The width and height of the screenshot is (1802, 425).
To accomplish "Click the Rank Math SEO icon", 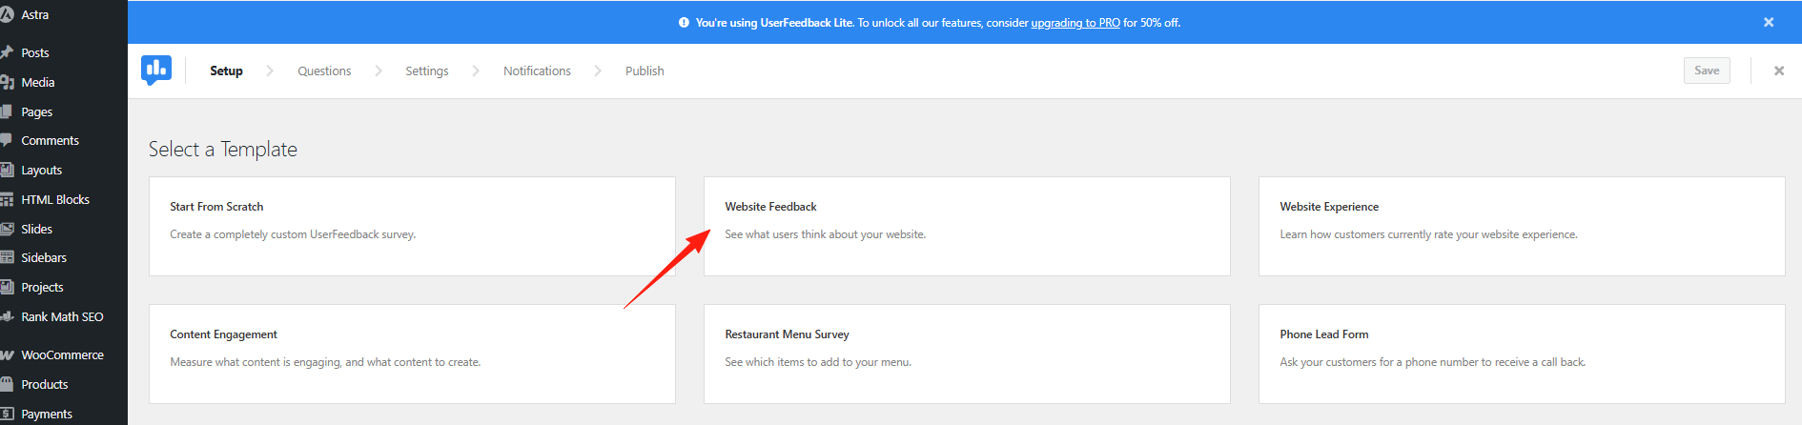I will coord(7,316).
